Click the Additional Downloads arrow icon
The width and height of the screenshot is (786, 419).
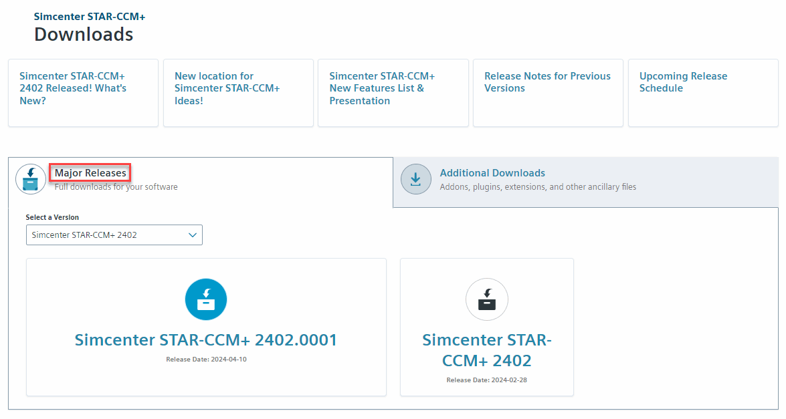[415, 179]
